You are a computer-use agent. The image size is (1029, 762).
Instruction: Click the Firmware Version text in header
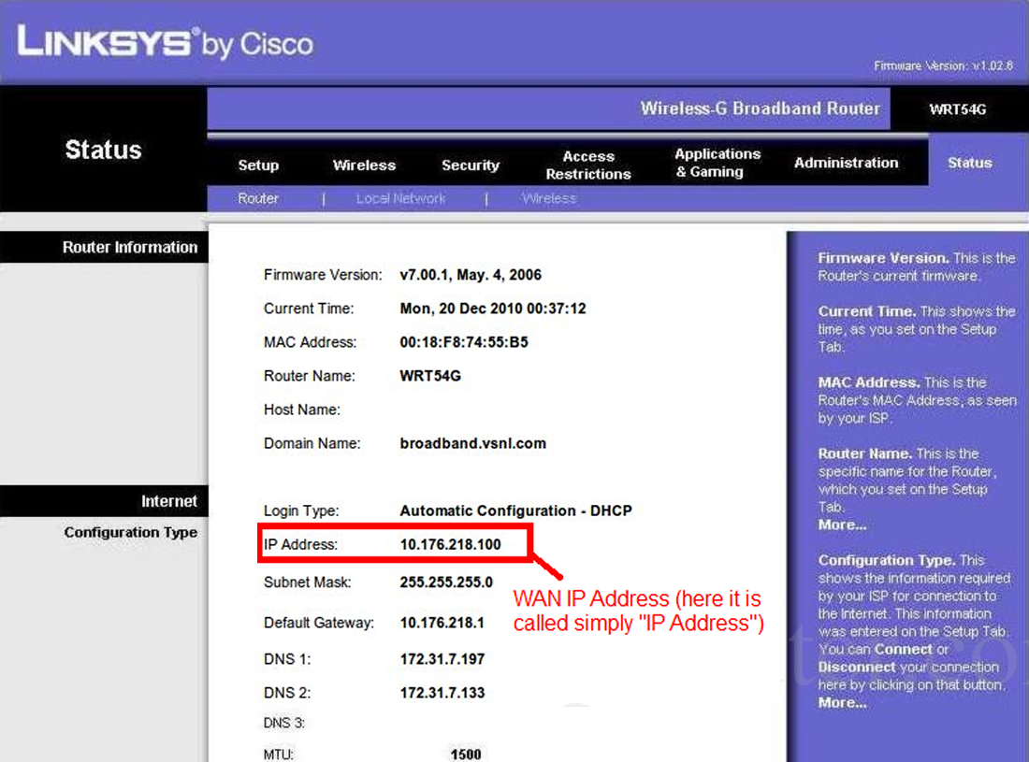tap(943, 65)
